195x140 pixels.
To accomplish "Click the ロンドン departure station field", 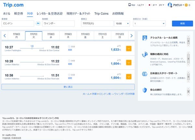I will [x=18, y=23].
